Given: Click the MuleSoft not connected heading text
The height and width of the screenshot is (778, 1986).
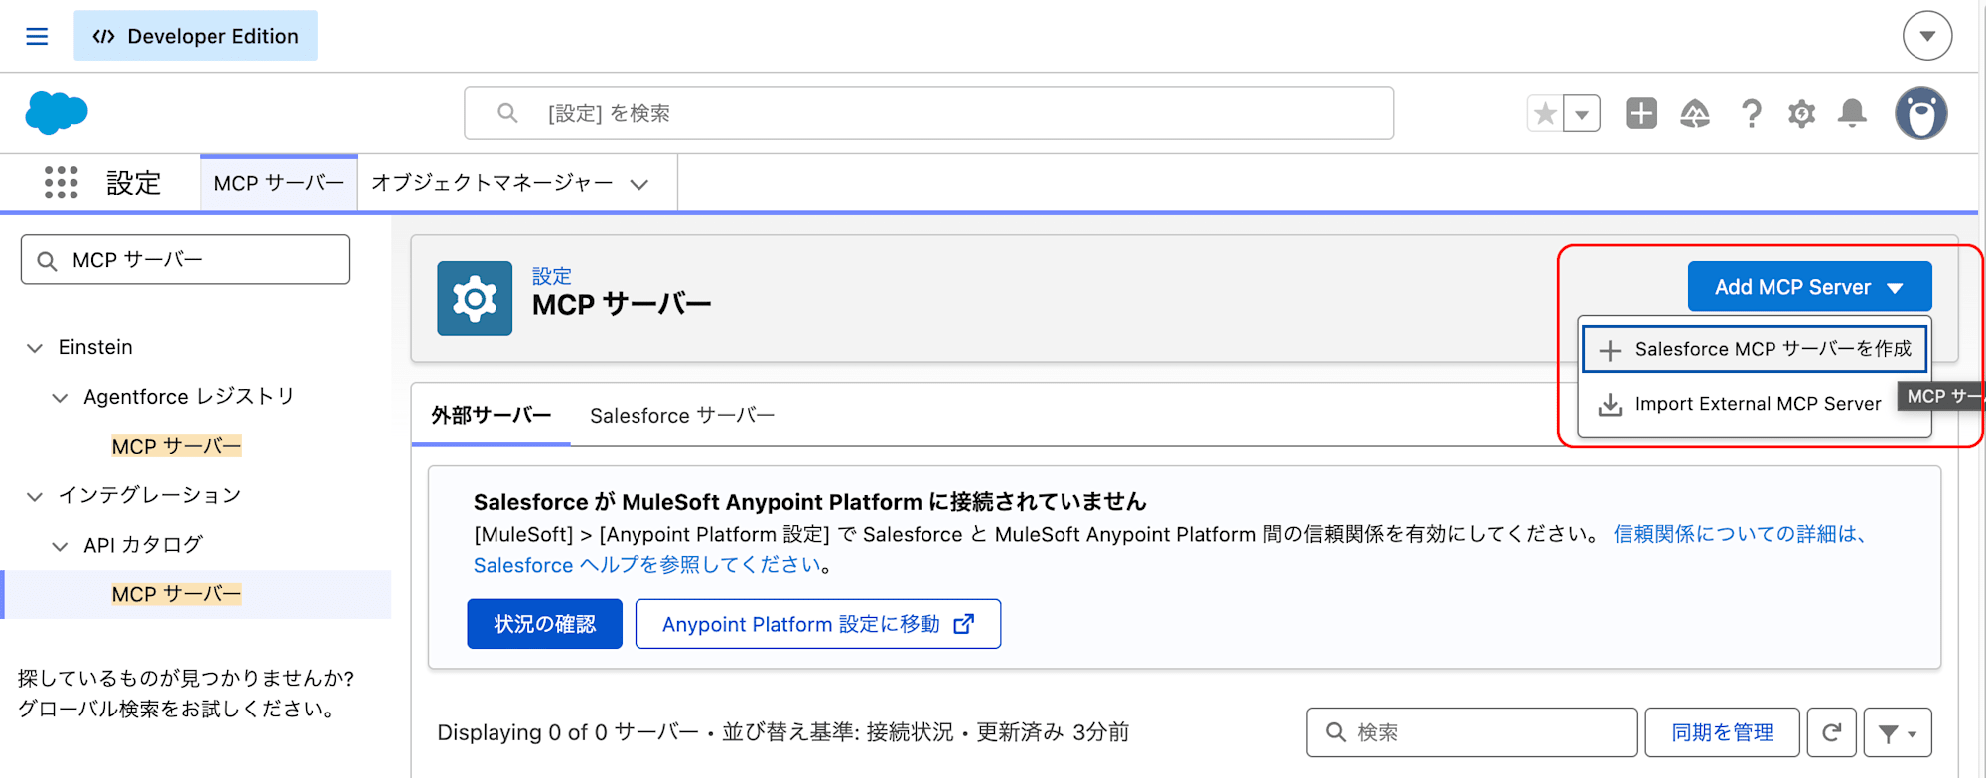Looking at the screenshot, I should 809,501.
